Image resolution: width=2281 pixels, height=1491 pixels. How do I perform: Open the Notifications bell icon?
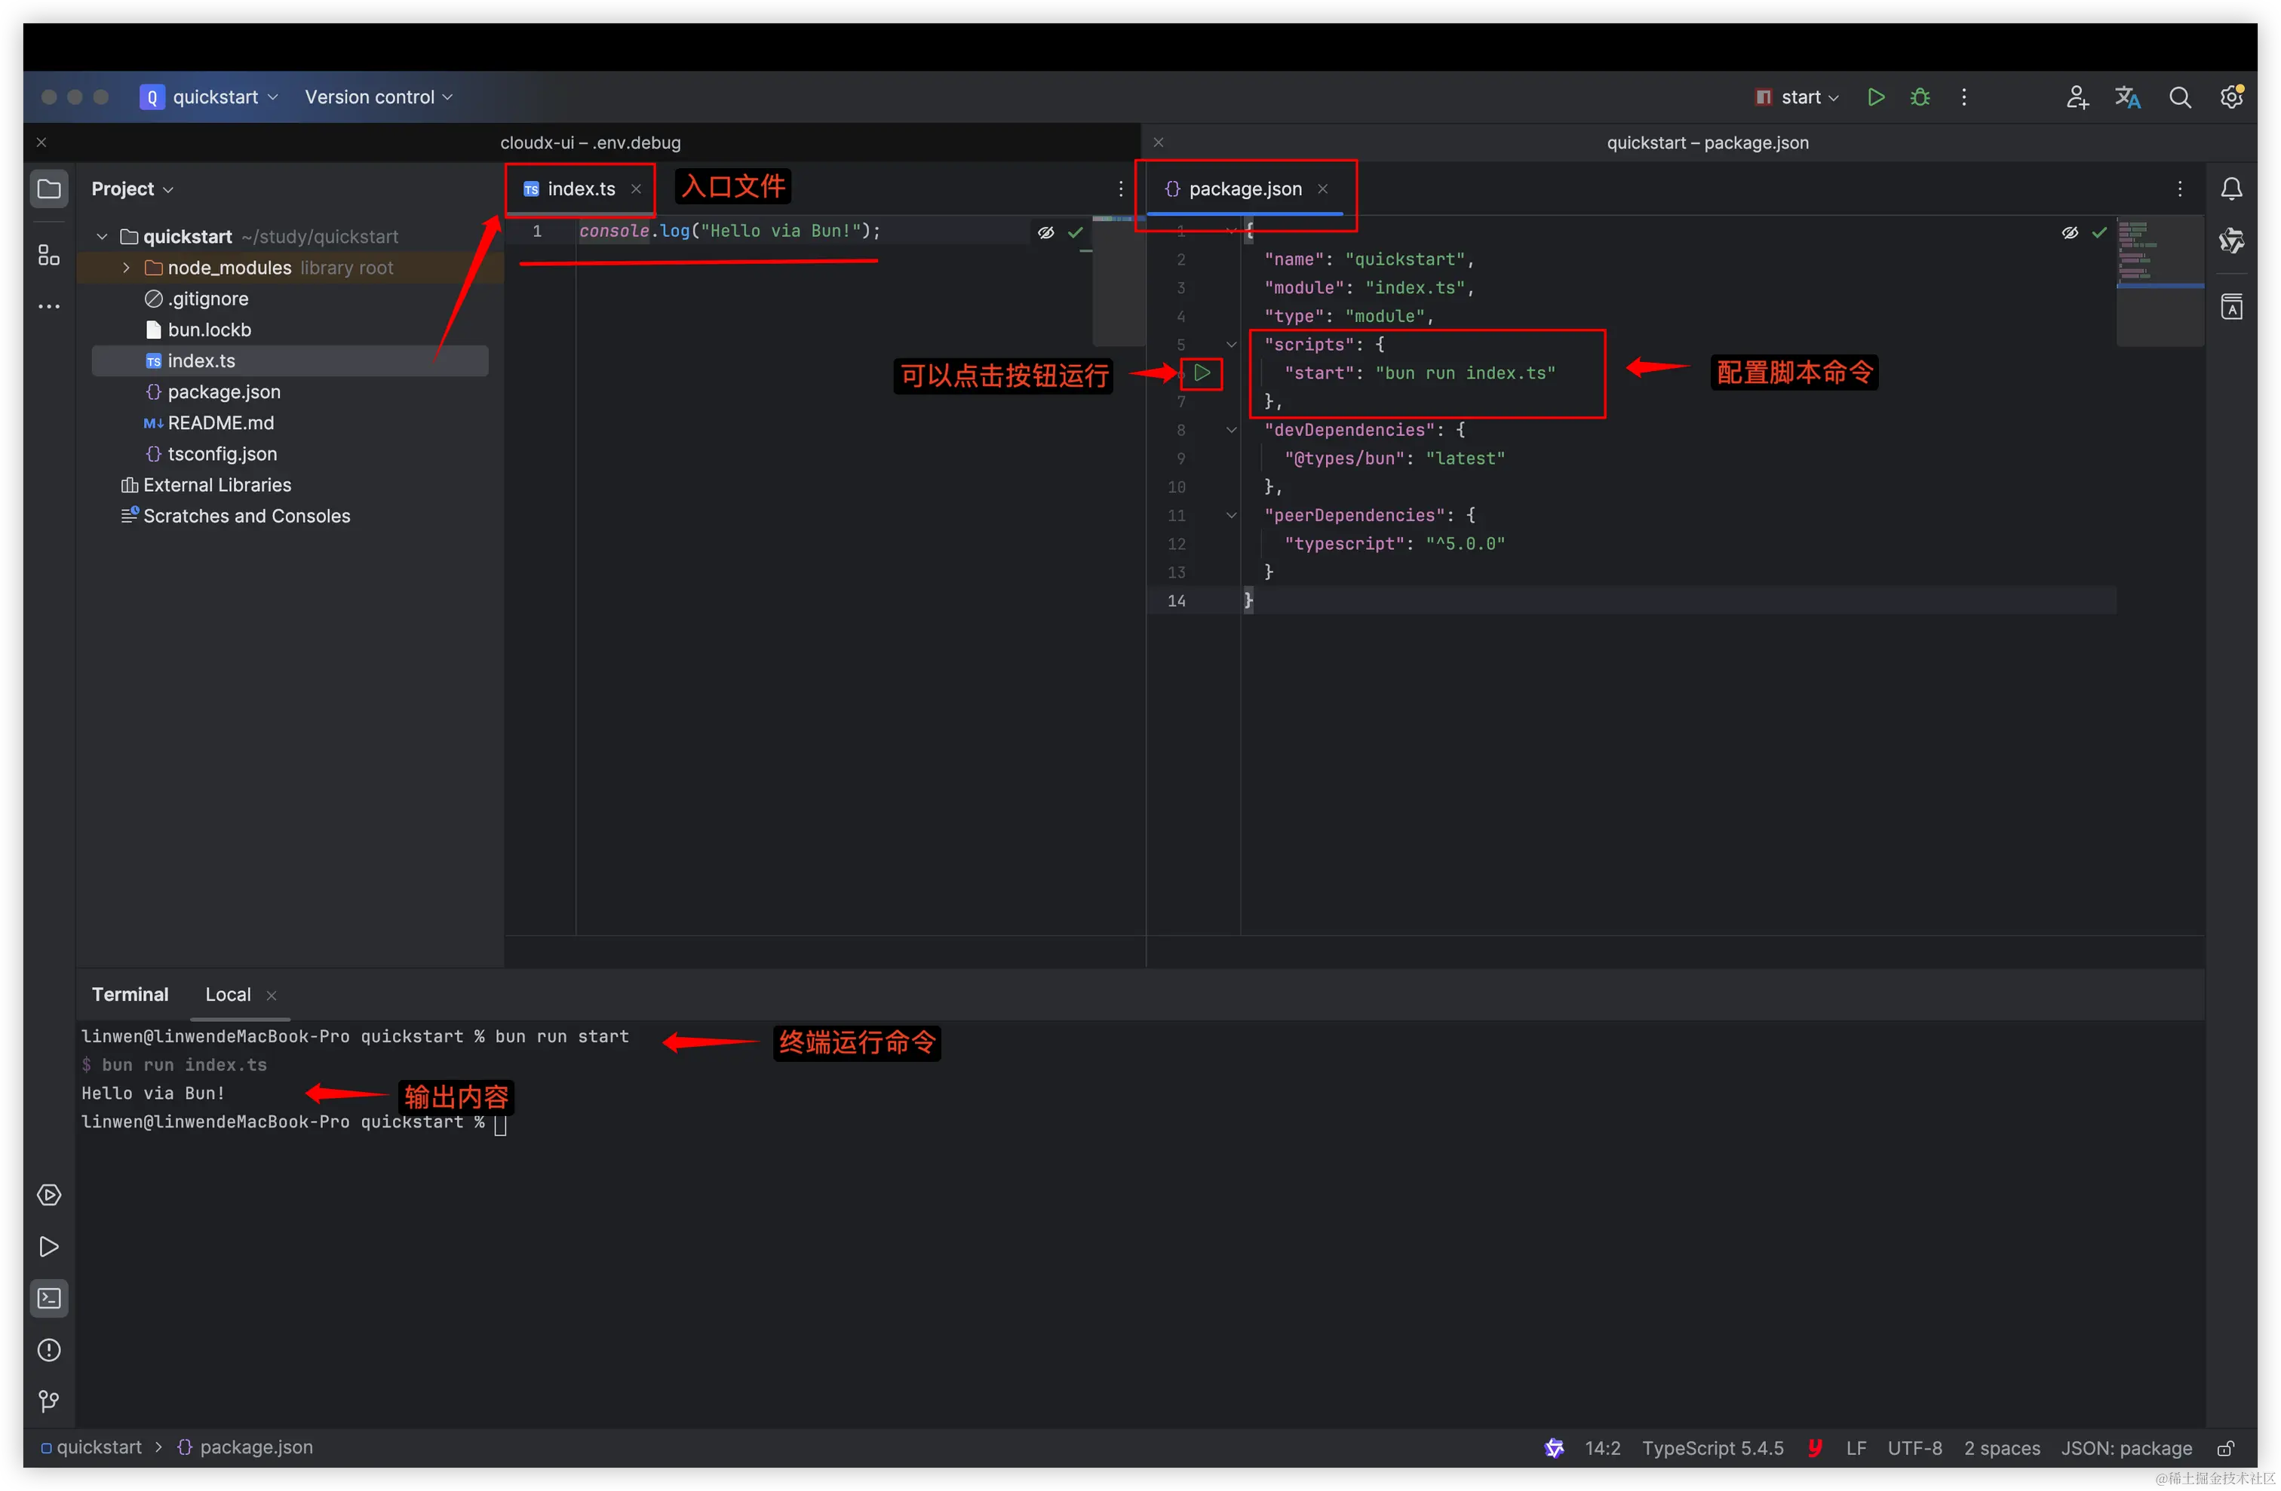[2231, 189]
